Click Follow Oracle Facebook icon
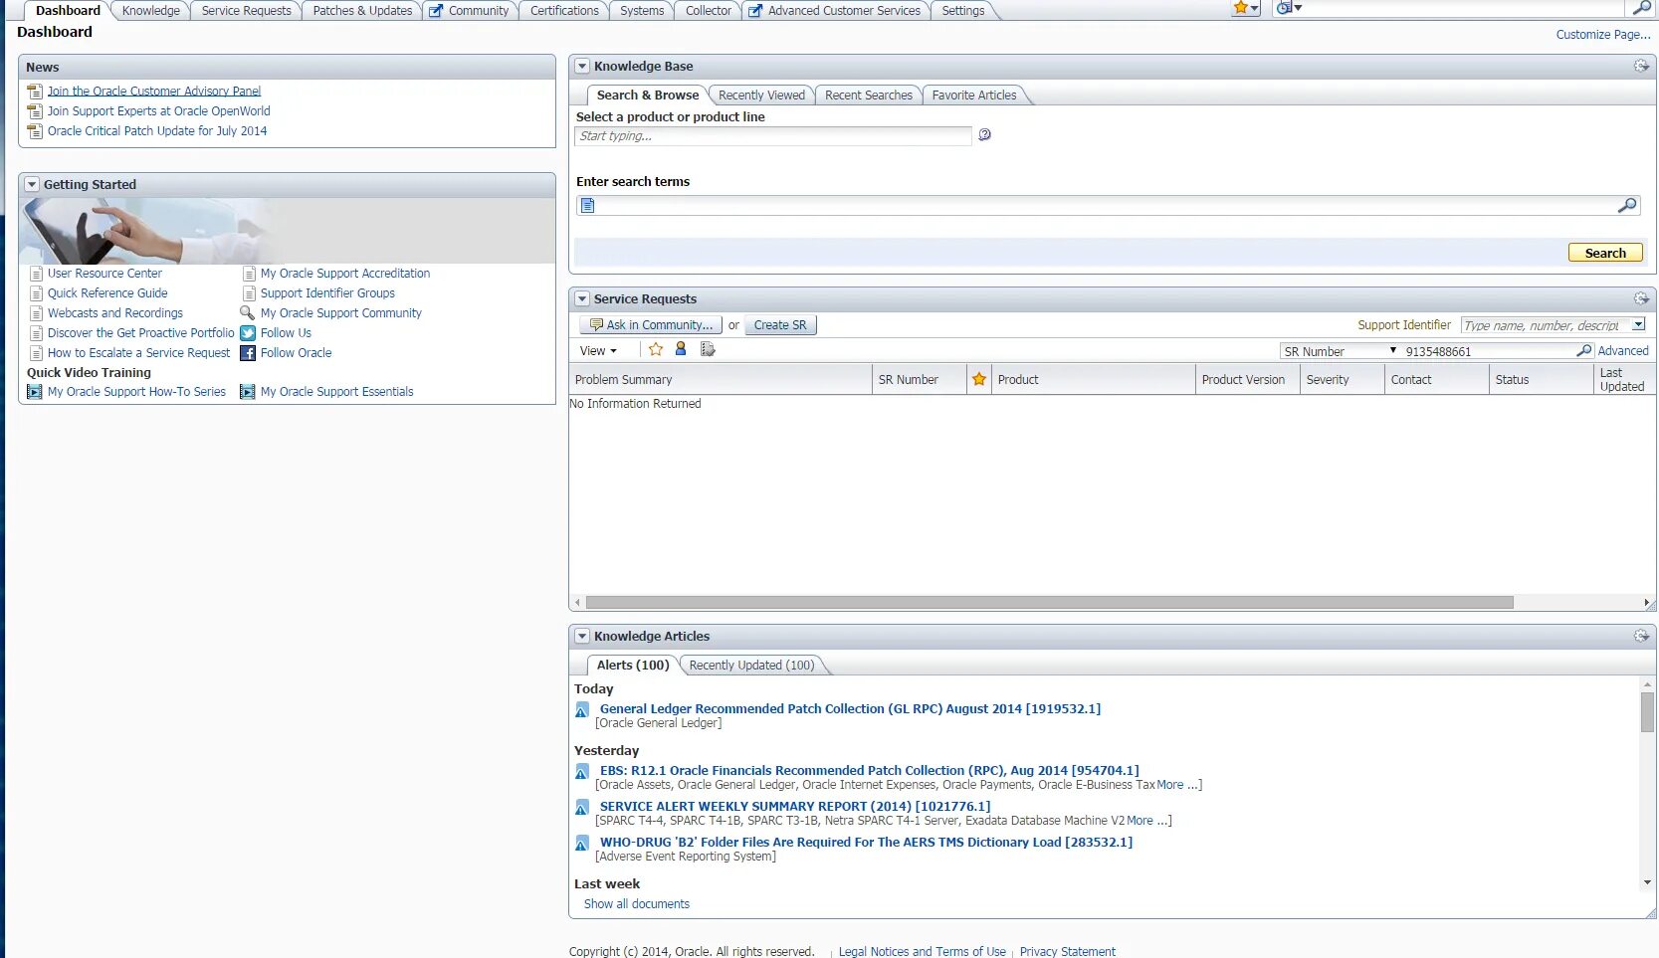 [x=248, y=353]
